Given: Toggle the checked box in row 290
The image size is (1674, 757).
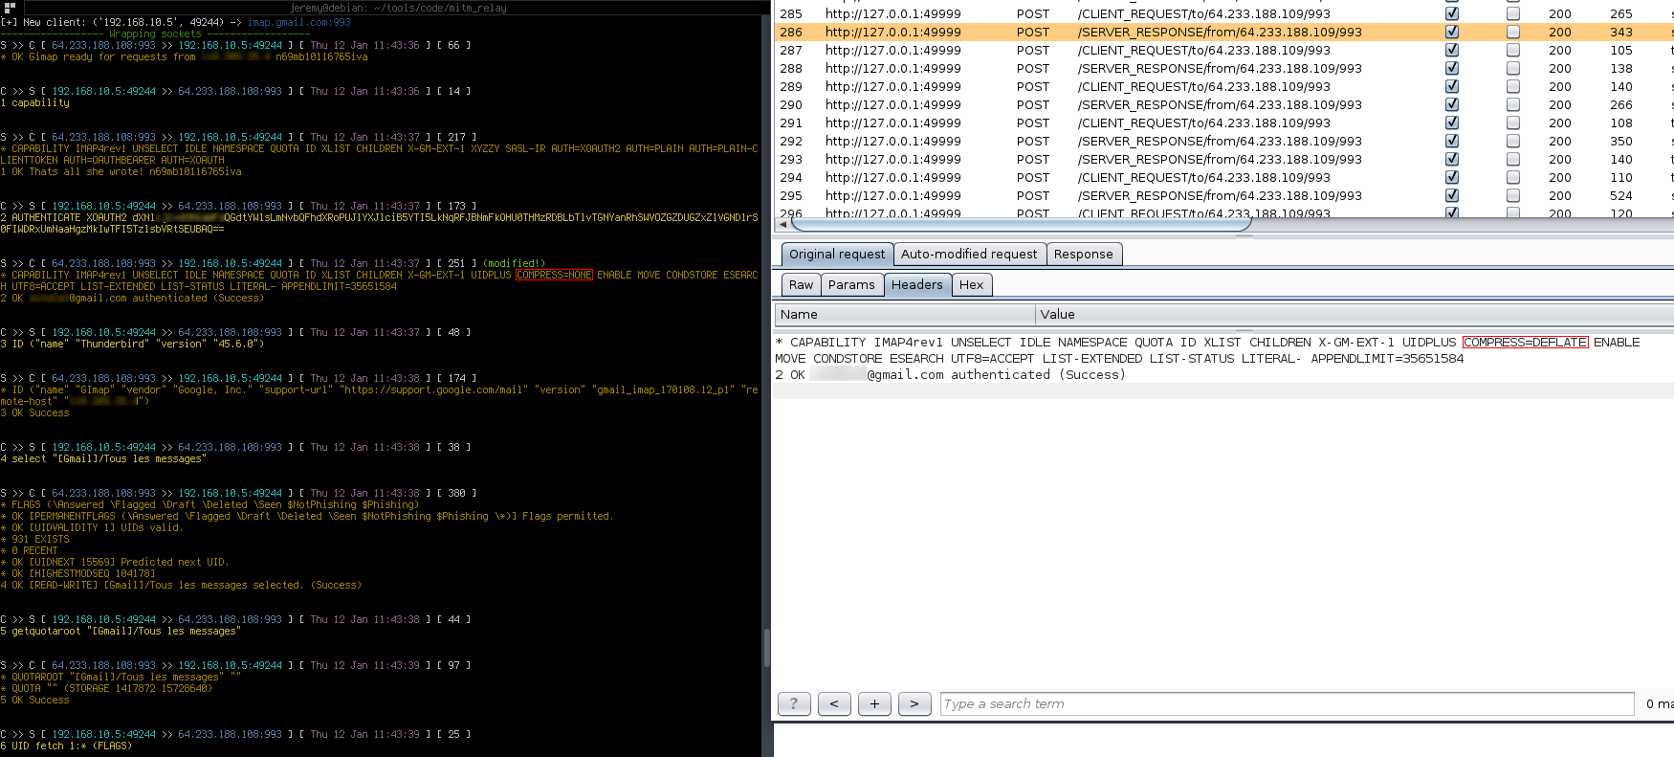Looking at the screenshot, I should (x=1452, y=104).
